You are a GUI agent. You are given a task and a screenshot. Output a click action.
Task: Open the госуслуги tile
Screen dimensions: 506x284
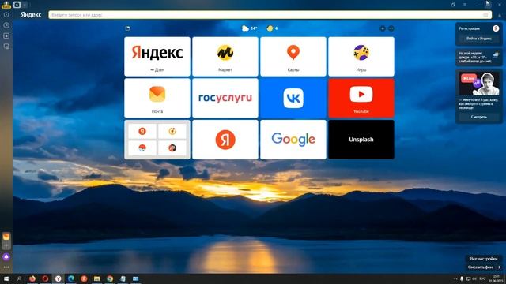click(225, 98)
